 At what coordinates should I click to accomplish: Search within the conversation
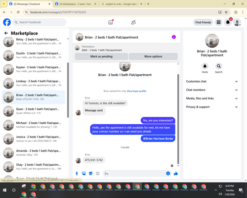[x=219, y=66]
